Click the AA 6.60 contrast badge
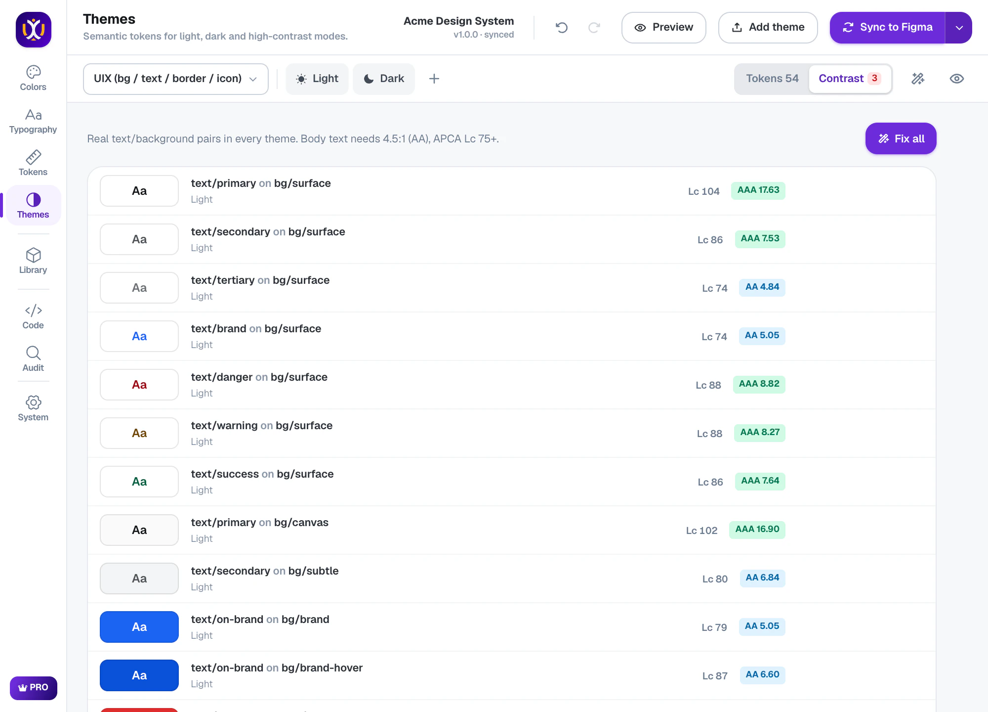 point(763,675)
